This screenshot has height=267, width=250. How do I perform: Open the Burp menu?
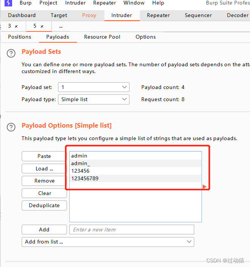[25, 3]
